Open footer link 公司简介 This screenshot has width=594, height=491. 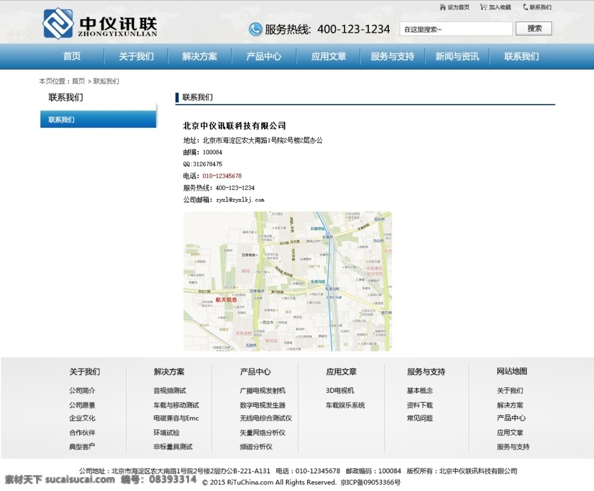pyautogui.click(x=82, y=390)
